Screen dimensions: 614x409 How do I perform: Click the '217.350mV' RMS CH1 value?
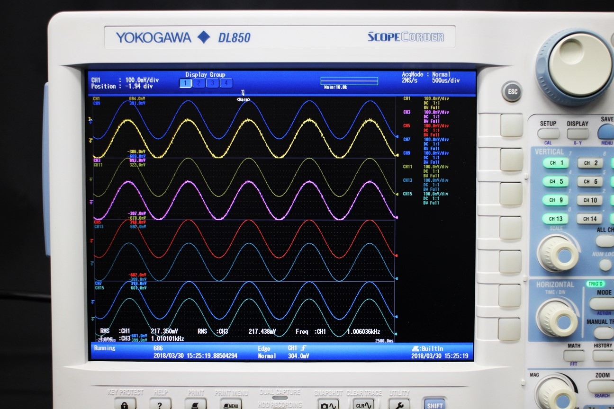point(164,331)
